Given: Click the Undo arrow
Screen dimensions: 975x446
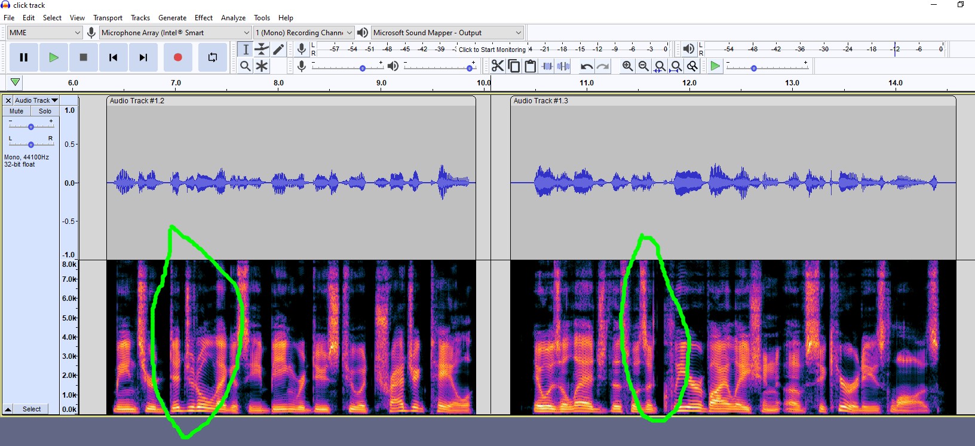Looking at the screenshot, I should (587, 66).
